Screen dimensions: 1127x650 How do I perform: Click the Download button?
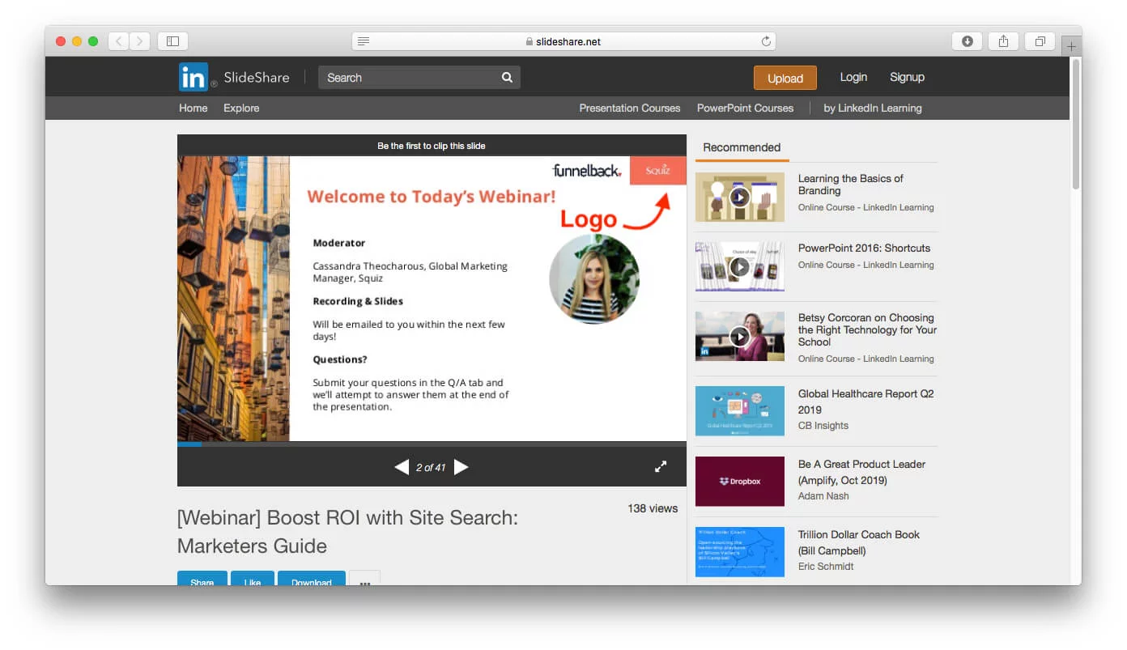tap(312, 579)
